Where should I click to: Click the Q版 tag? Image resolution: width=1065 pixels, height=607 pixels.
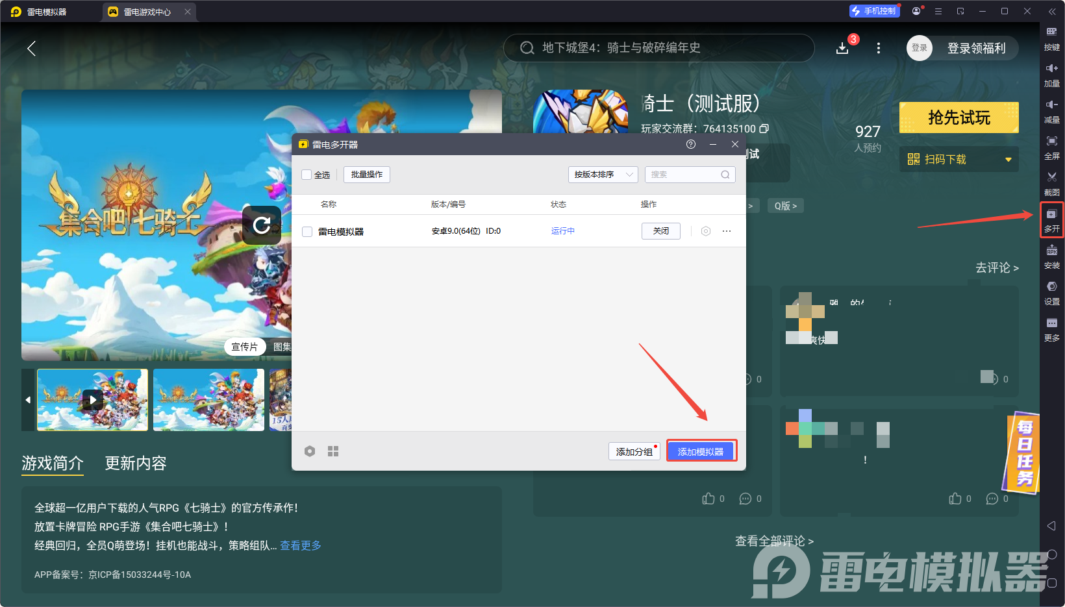[786, 206]
